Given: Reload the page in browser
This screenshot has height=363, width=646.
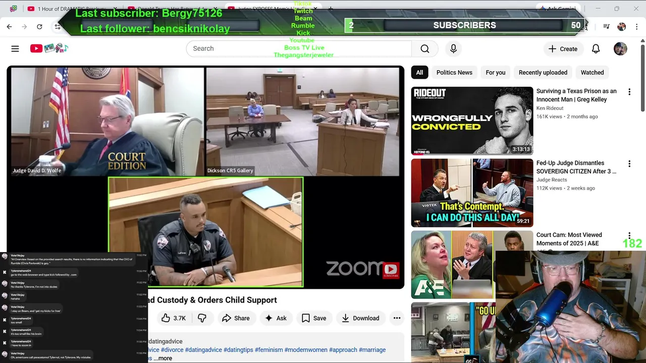Looking at the screenshot, I should [39, 27].
